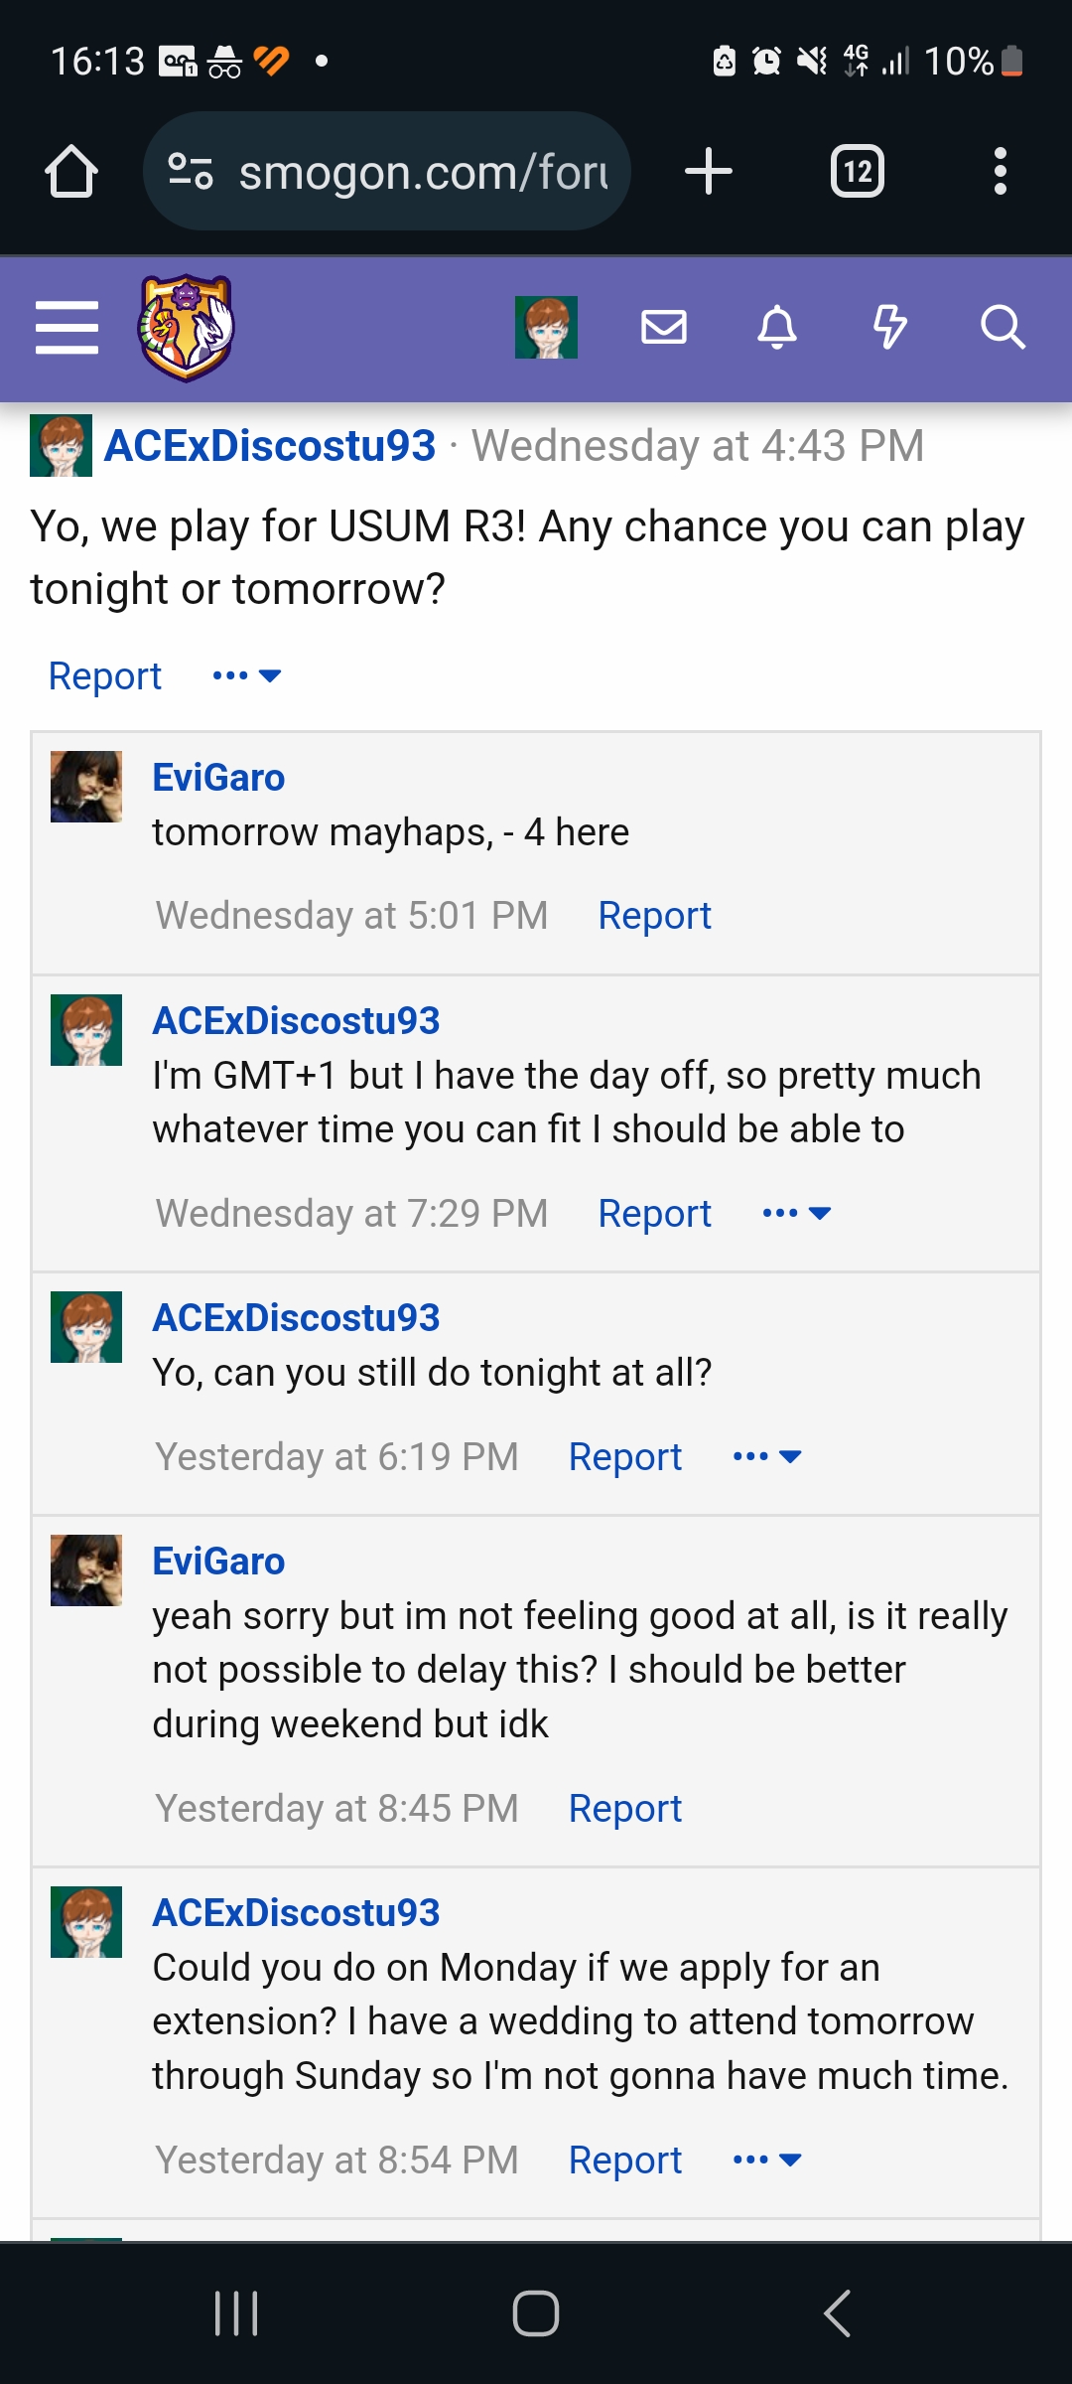This screenshot has height=2384, width=1072.
Task: Open a new browser tab
Action: point(709,172)
